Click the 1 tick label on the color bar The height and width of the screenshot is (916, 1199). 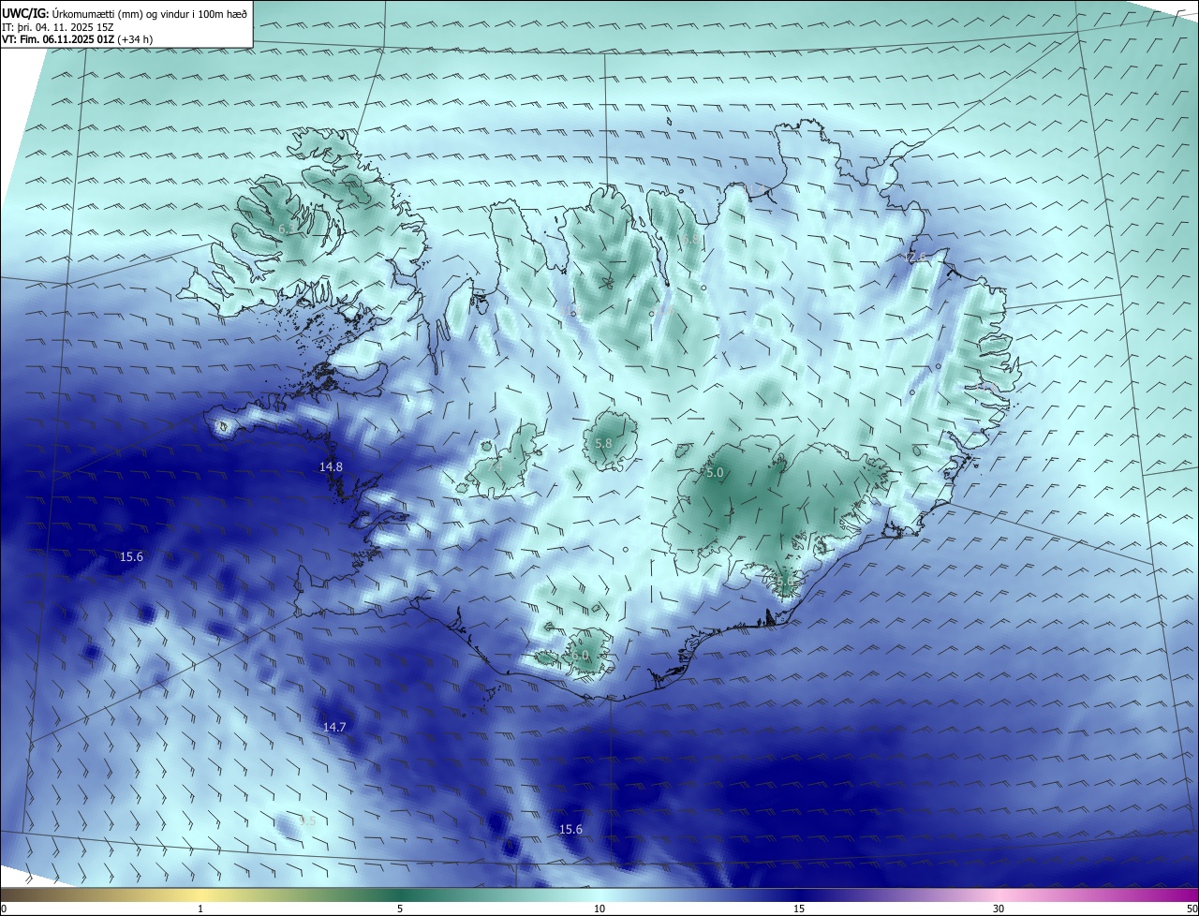coord(200,909)
